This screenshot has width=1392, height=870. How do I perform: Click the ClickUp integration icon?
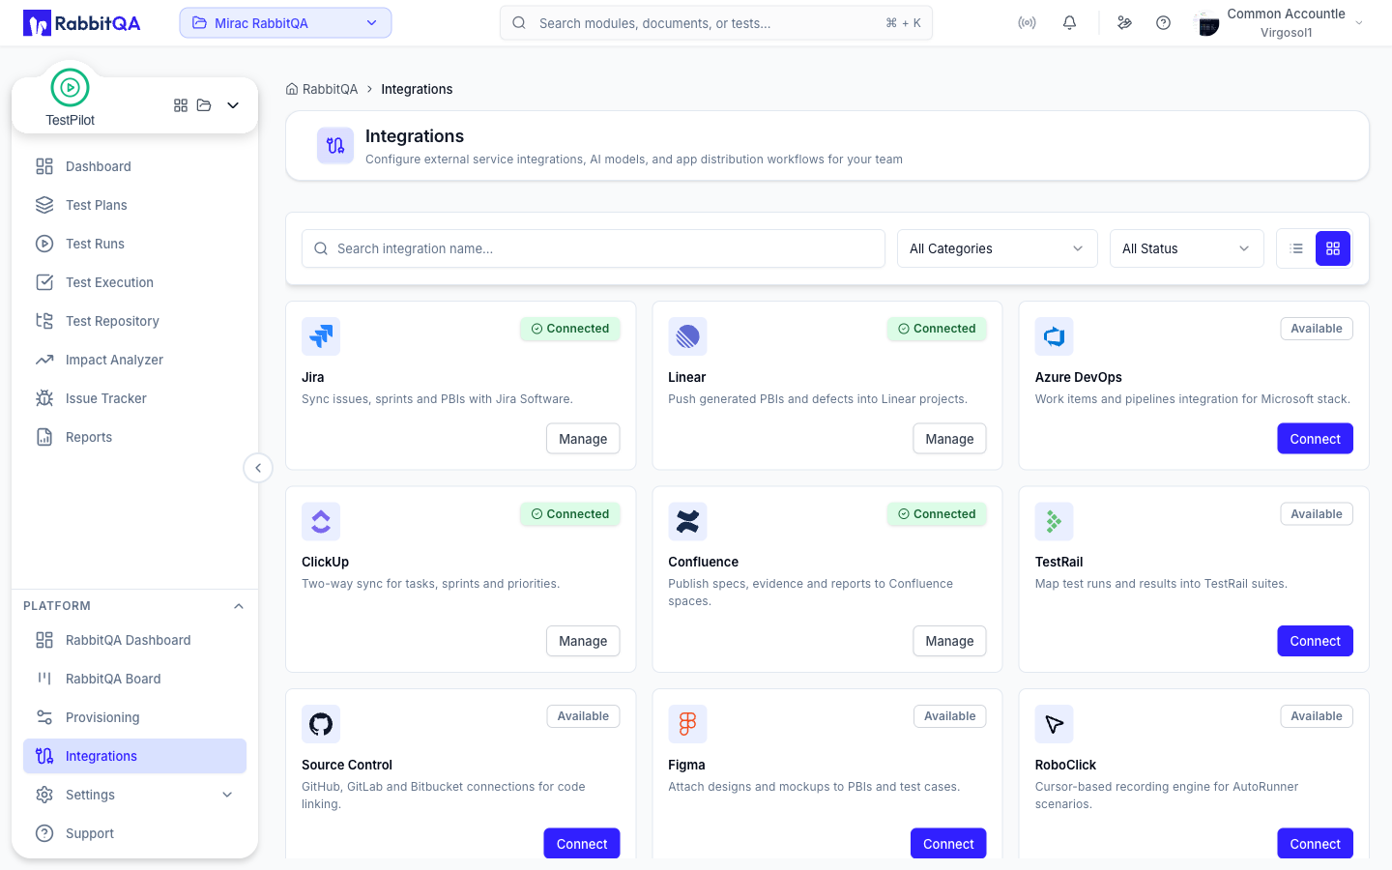pos(321,521)
